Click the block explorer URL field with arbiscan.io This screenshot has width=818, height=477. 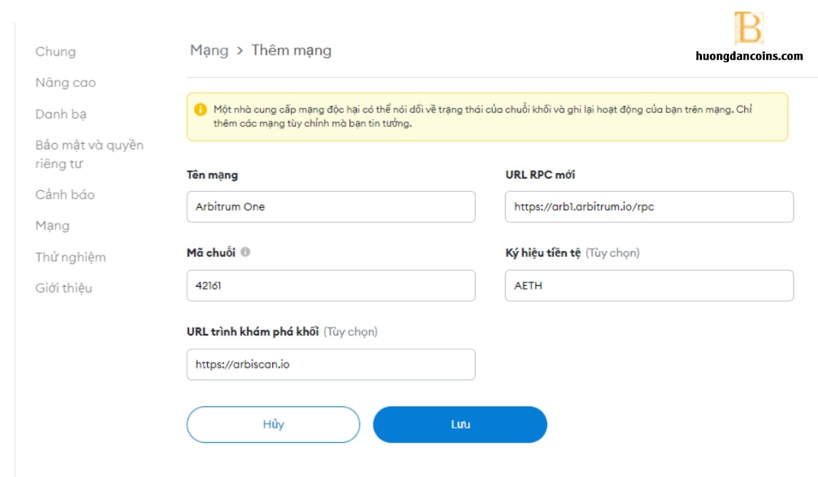tap(331, 364)
